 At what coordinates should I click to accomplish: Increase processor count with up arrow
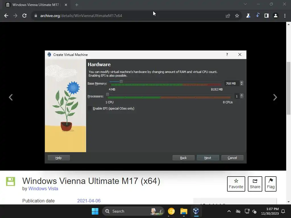[x=242, y=95]
